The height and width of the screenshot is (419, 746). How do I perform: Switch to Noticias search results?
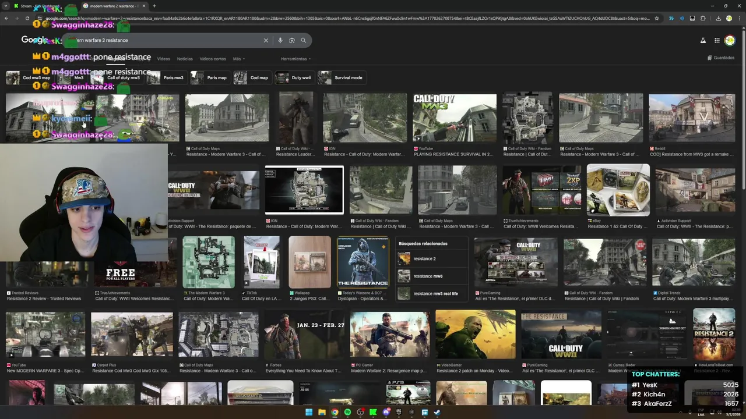coord(185,59)
